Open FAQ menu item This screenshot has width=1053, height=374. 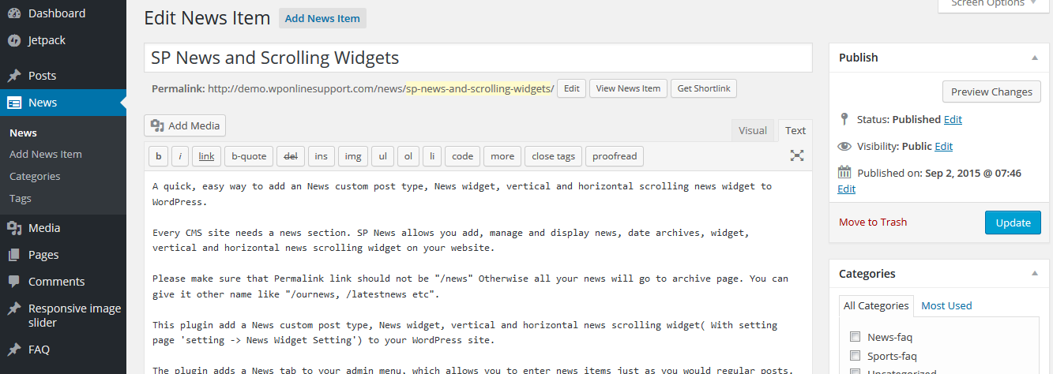click(x=63, y=350)
